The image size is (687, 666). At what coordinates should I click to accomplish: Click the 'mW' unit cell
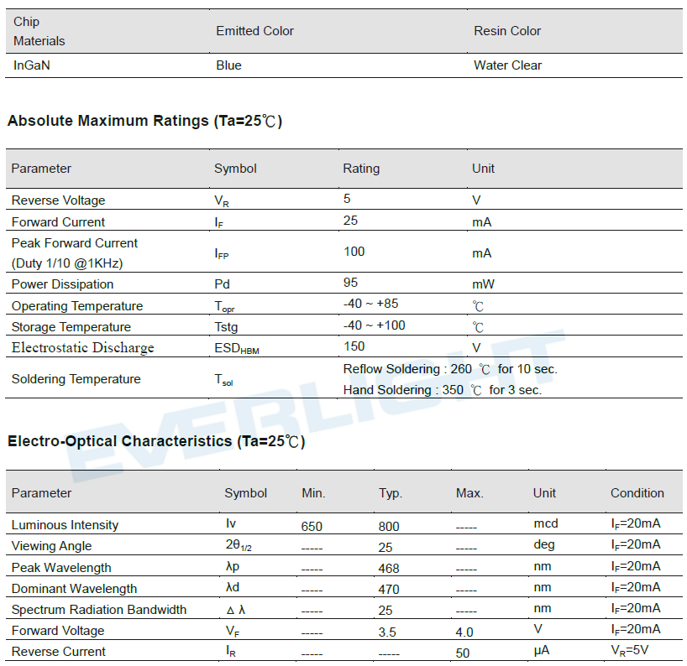click(483, 284)
